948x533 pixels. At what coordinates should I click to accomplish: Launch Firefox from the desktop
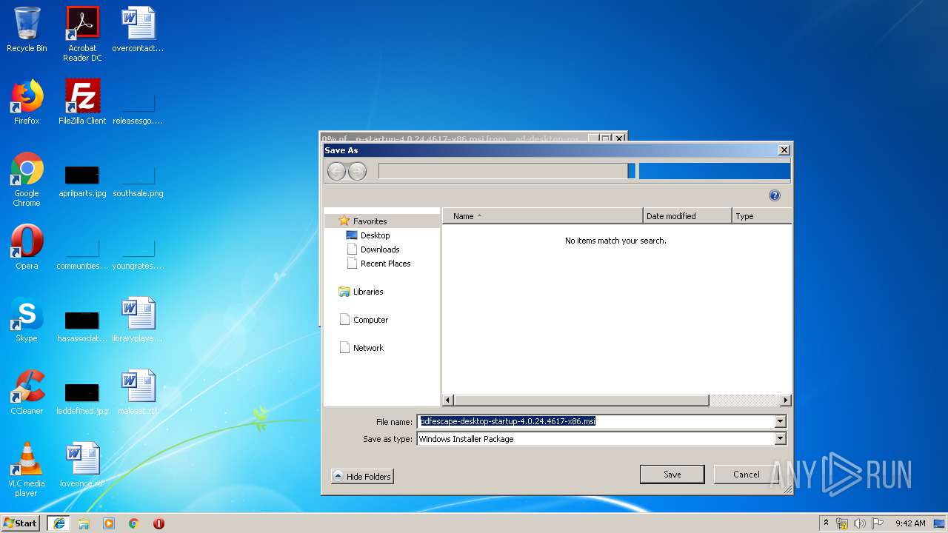27,102
